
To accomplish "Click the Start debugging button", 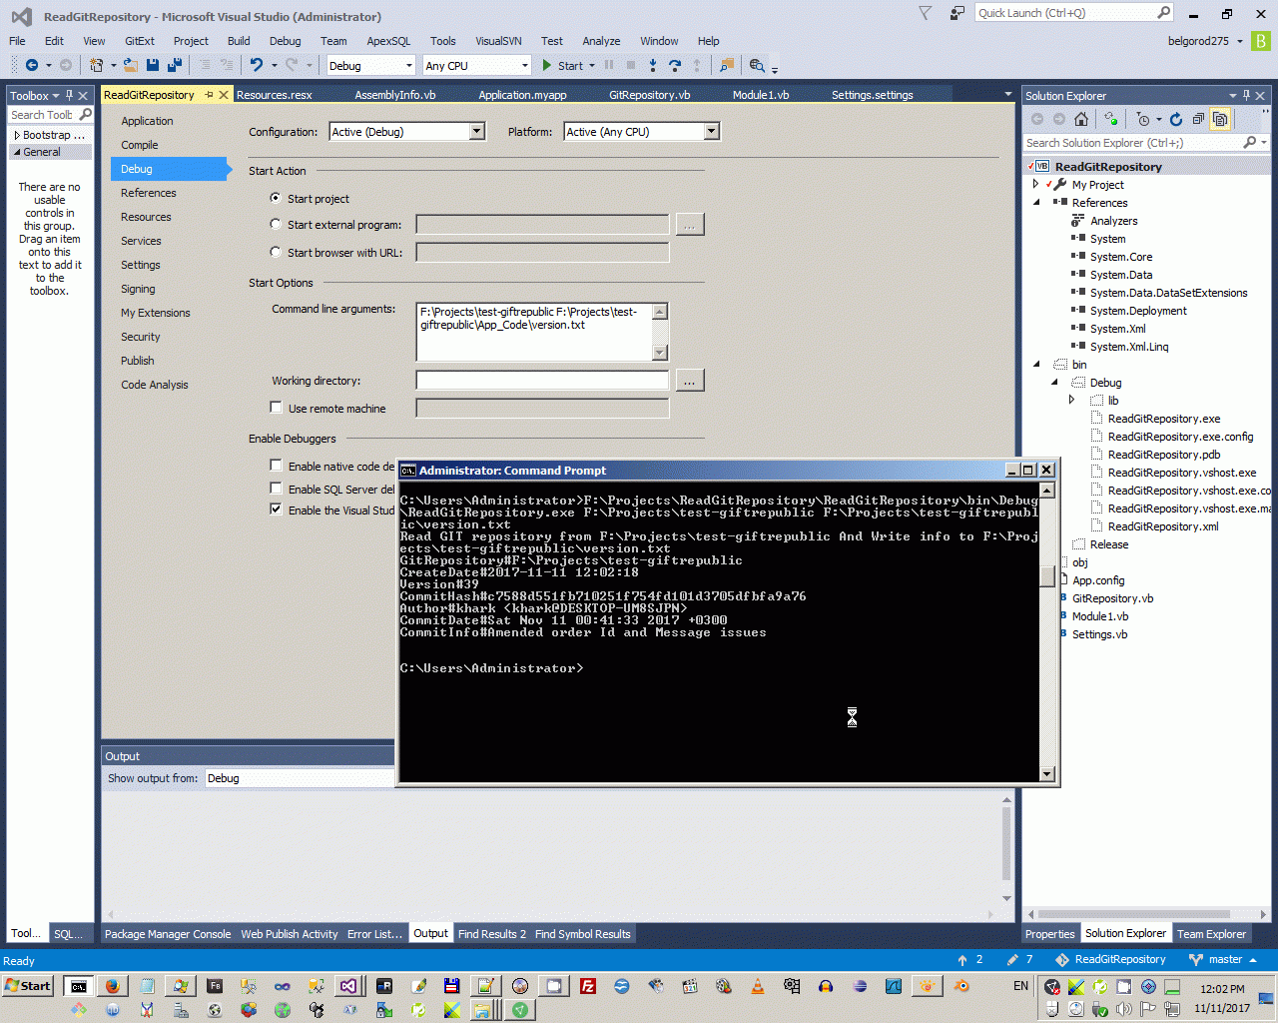I will click(x=562, y=65).
